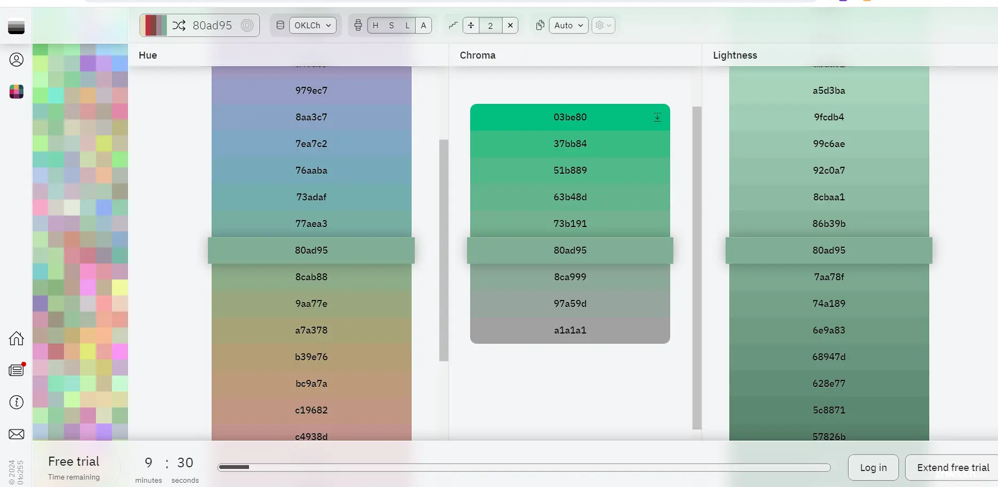Screen dimensions: 998x487
Task: Click the step value field showing 2
Action: (x=490, y=25)
